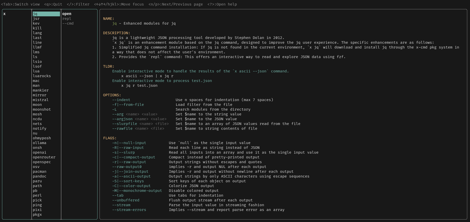Select the ollama module
Image resolution: width=470 pixels, height=222 pixels.
pyautogui.click(x=39, y=143)
